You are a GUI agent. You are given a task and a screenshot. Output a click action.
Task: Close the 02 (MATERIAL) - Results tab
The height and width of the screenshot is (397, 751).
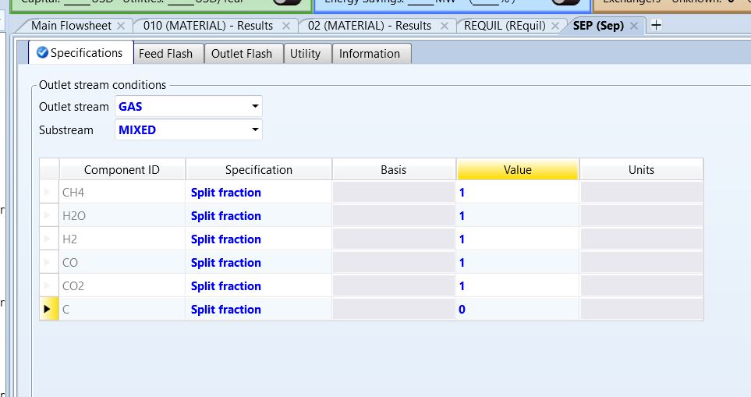pos(445,26)
